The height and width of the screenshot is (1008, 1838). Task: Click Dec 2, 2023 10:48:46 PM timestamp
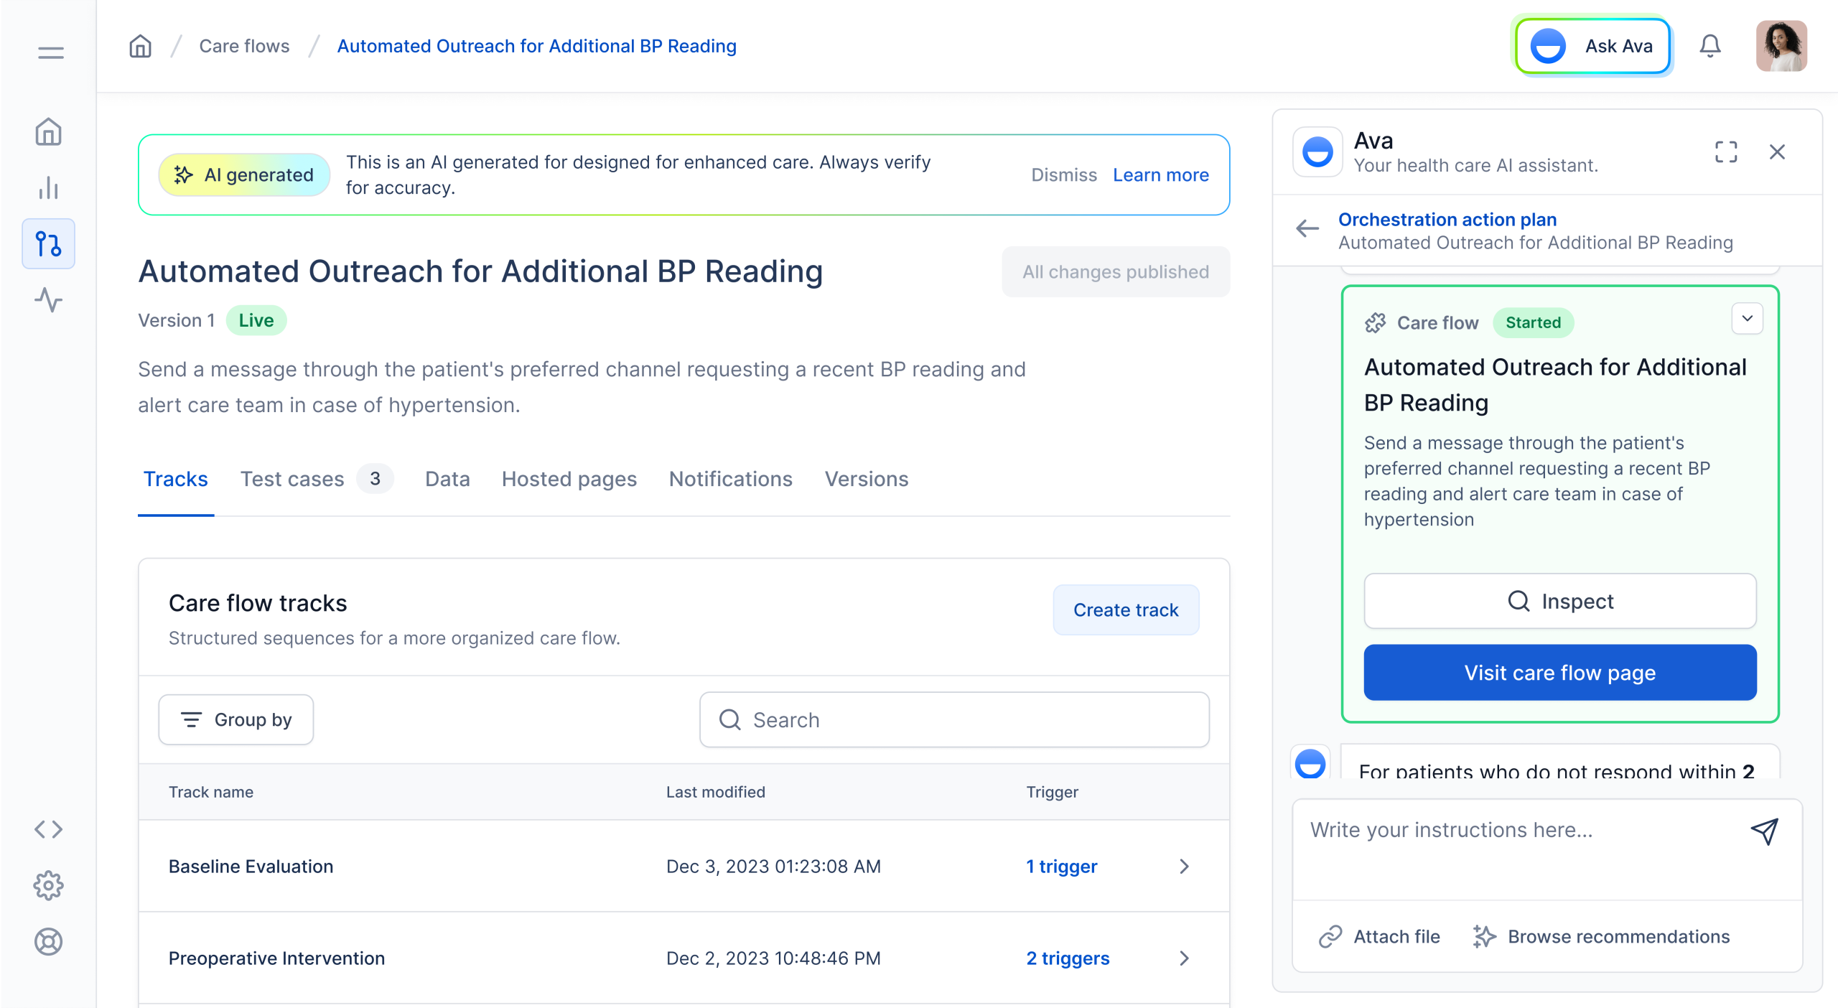tap(773, 958)
